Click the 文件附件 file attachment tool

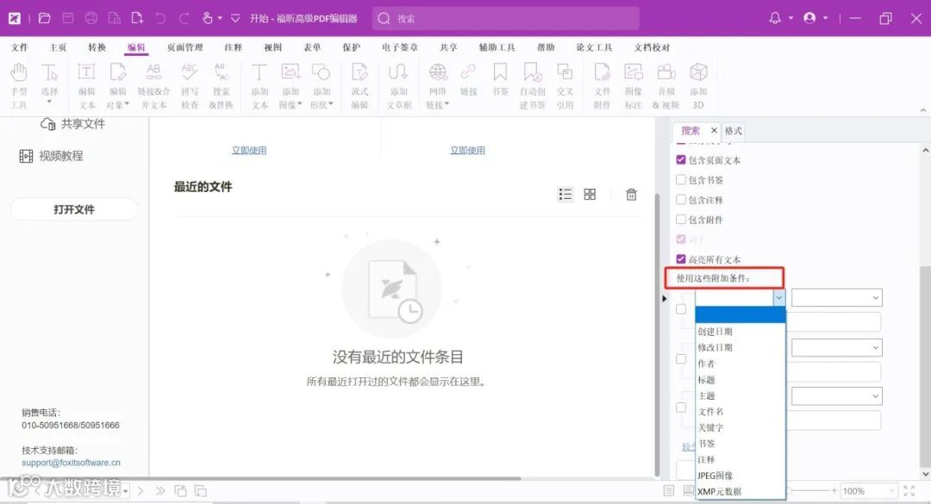point(602,86)
